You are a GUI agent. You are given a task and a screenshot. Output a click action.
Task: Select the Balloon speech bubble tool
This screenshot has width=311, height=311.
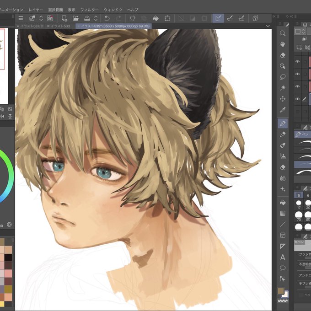283,268
